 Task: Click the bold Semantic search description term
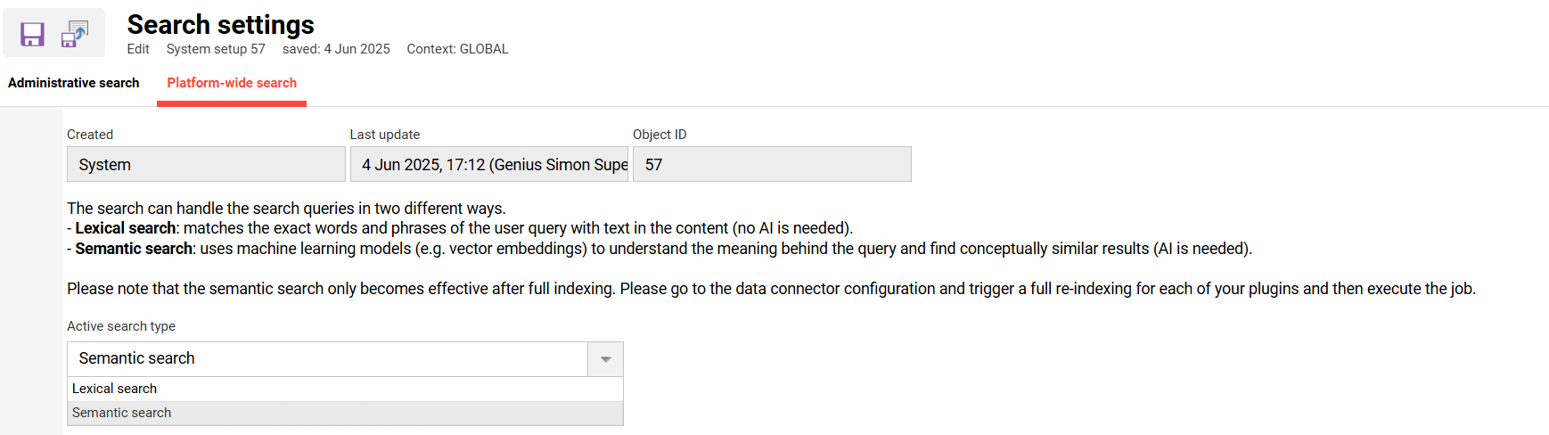[x=134, y=249]
